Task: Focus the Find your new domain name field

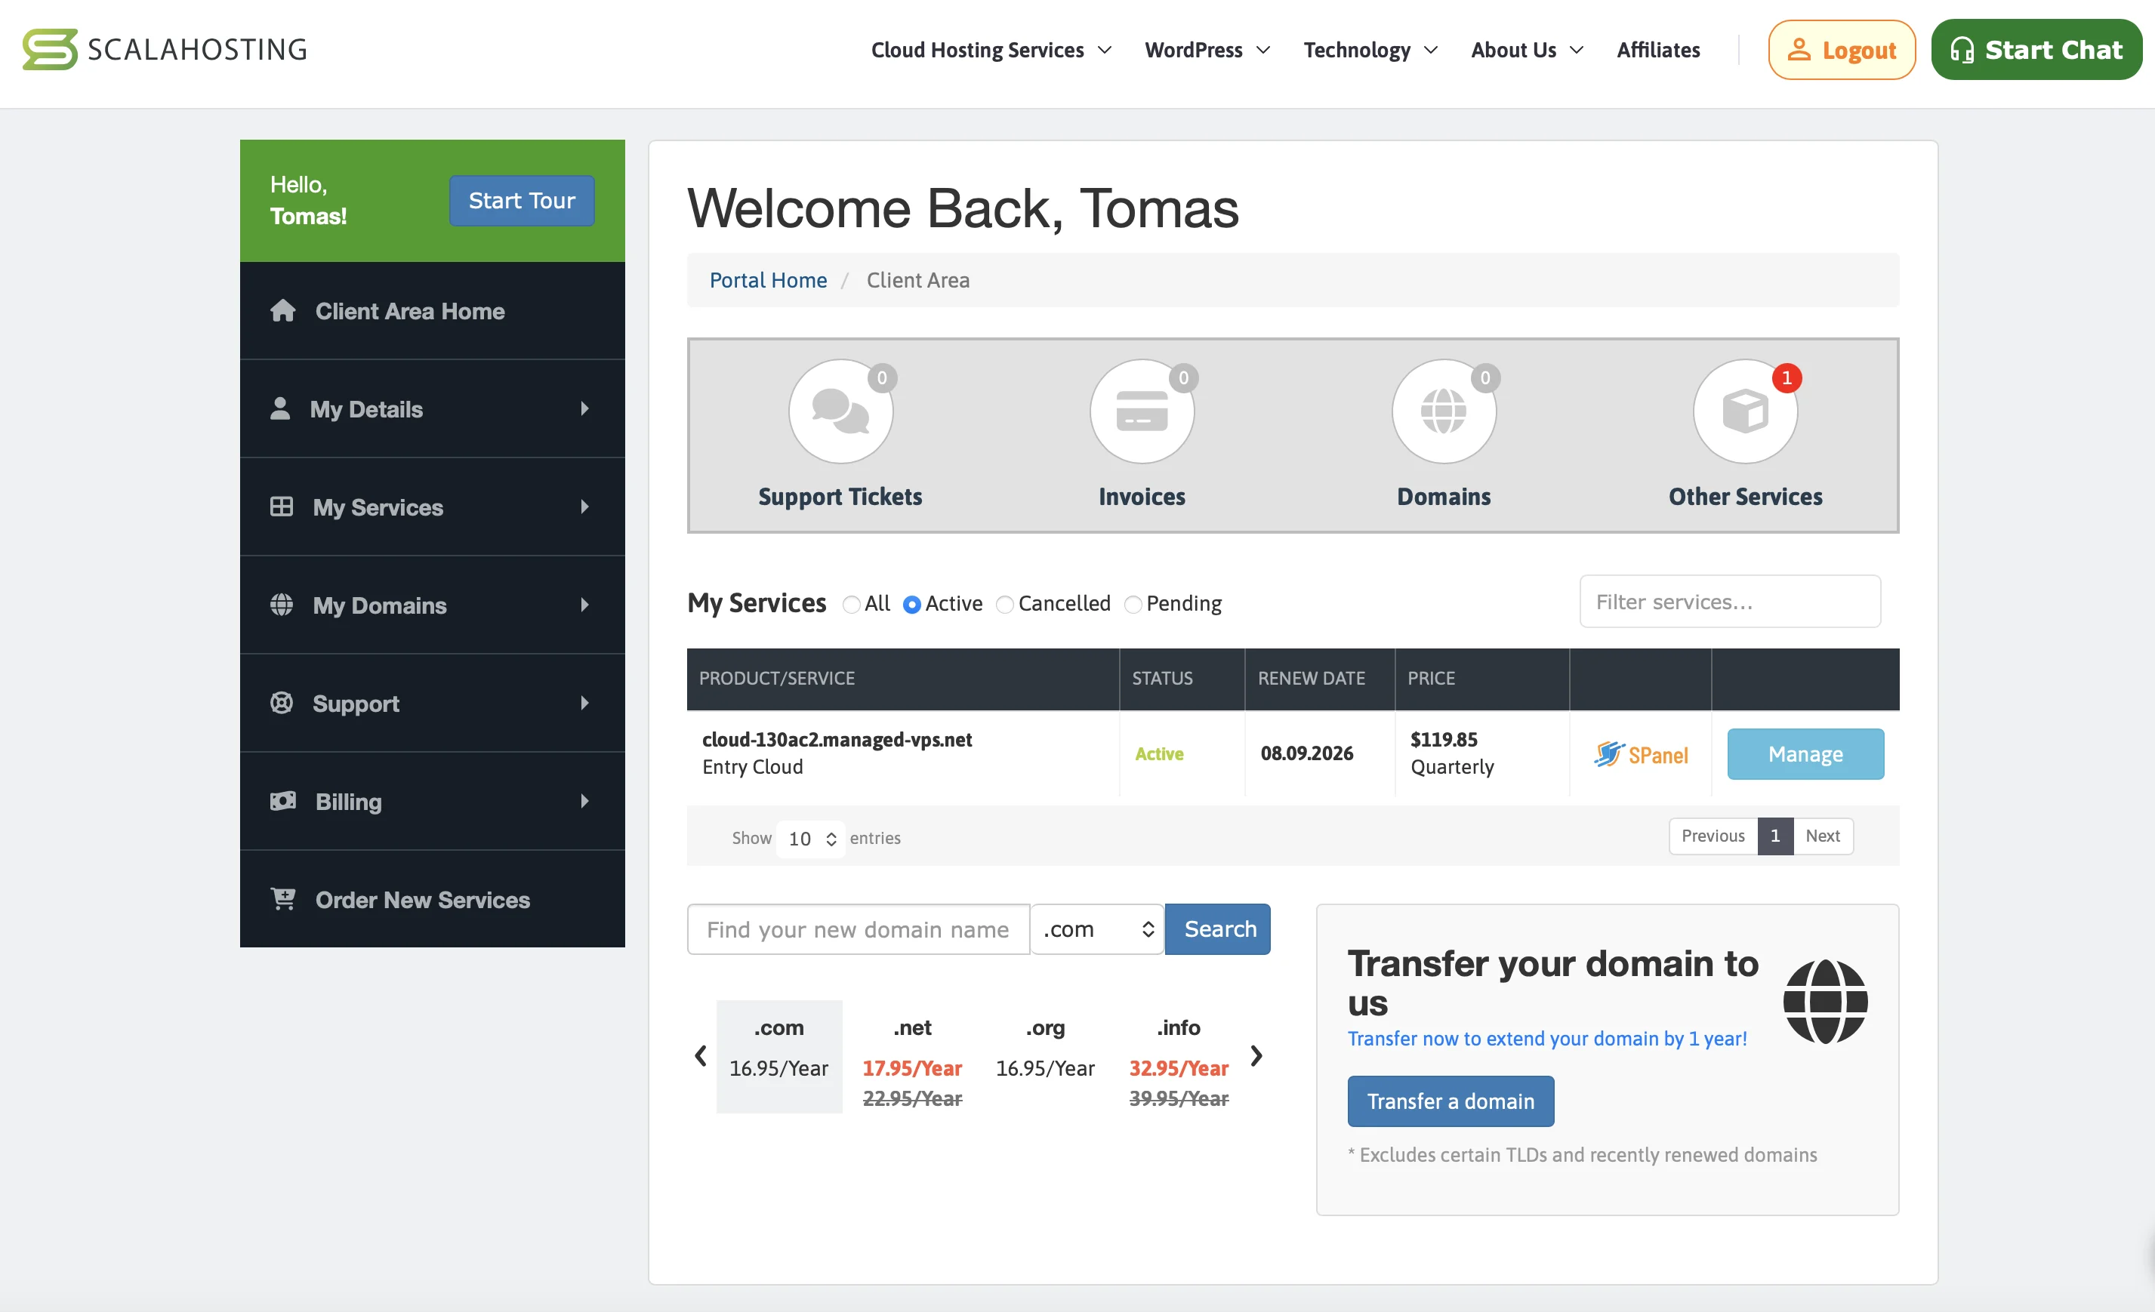Action: 858,929
